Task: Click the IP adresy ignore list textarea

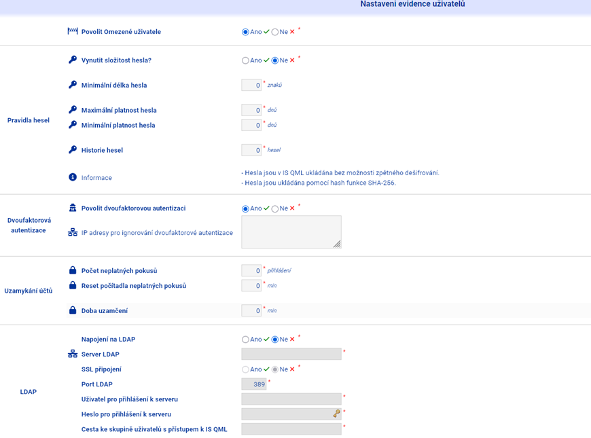Action: [x=291, y=232]
